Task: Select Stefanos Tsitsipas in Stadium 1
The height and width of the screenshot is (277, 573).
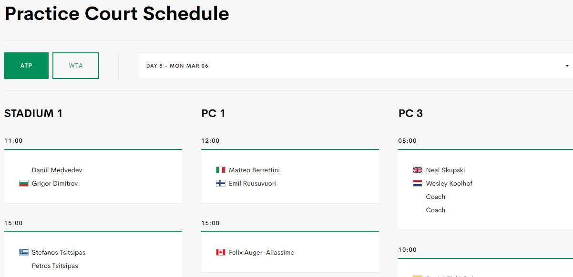Action: (x=59, y=253)
